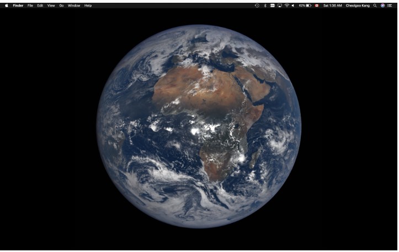Click the Sat 1:36 AM clock
Viewport: 399px width, 252px height.
(333, 6)
